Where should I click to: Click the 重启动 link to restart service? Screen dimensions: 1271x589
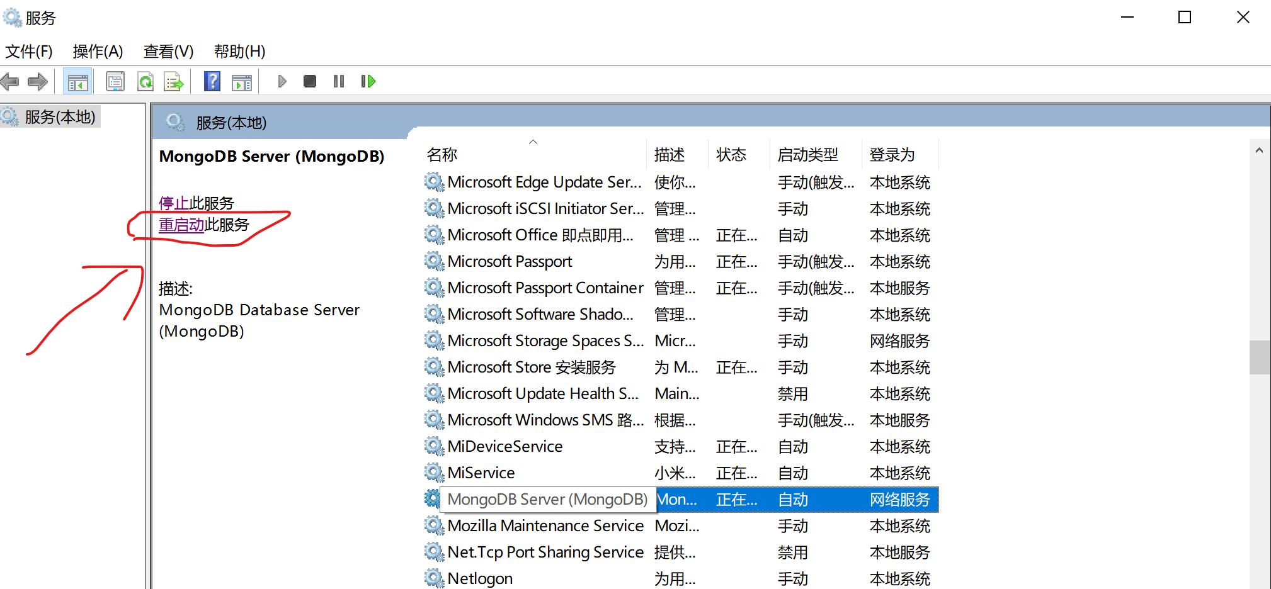coord(181,225)
